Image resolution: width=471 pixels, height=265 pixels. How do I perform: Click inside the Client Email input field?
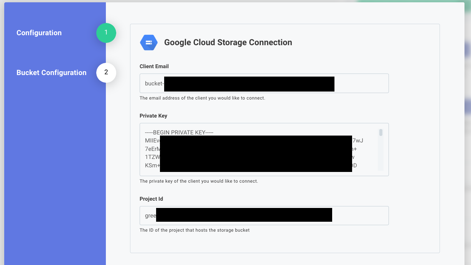point(264,83)
